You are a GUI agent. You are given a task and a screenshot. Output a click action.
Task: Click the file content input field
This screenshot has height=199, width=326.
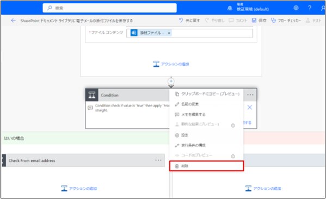point(189,33)
